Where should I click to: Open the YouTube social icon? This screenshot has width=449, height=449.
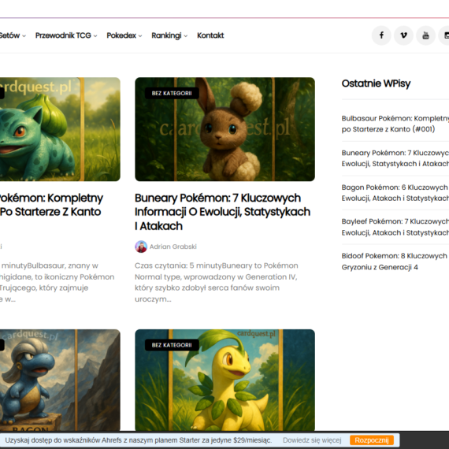click(x=425, y=35)
